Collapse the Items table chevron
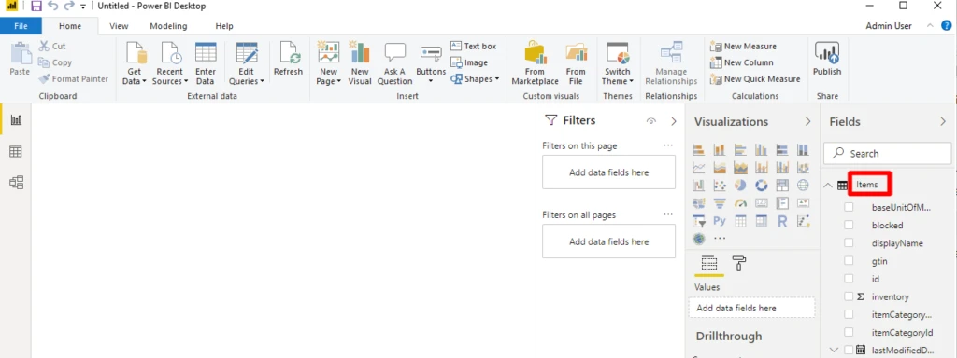The image size is (957, 358). tap(828, 186)
